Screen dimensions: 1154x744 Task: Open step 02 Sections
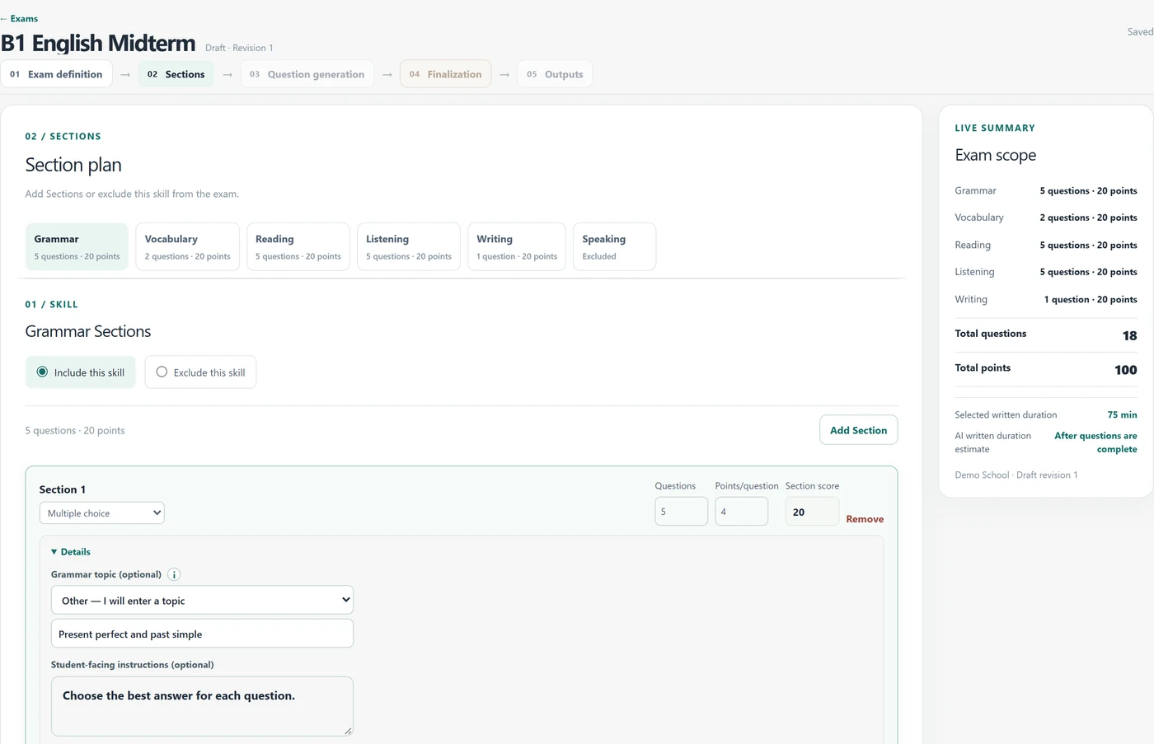coord(176,74)
